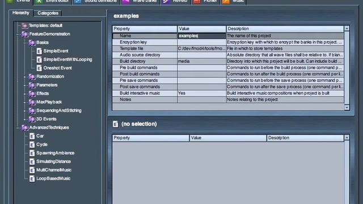The height and width of the screenshot is (204, 363).
Task: Click the Basics group folder icon
Action: 32,42
